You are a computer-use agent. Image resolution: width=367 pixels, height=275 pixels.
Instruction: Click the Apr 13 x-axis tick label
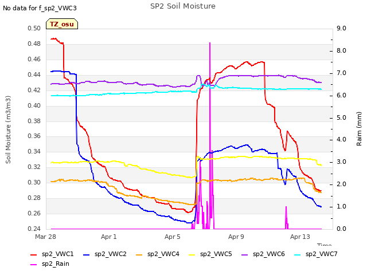pyautogui.click(x=300, y=237)
